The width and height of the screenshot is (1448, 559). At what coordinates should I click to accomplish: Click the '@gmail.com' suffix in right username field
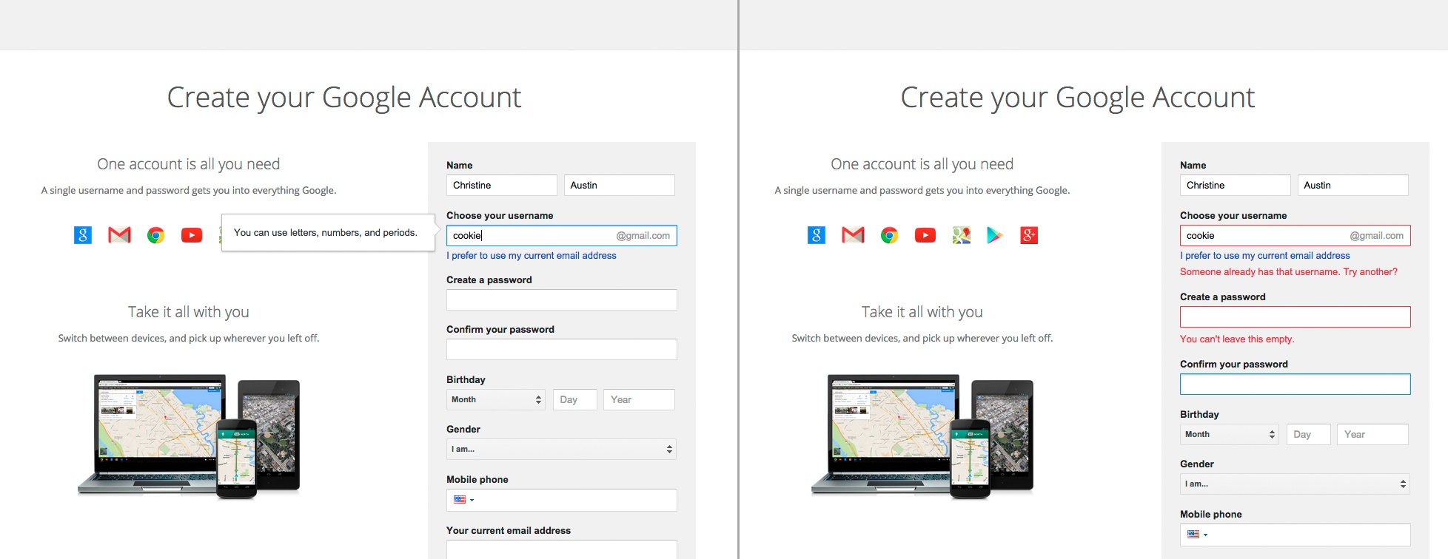(x=1377, y=236)
